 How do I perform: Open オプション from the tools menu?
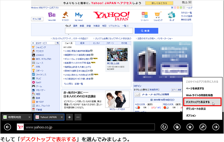coord(191,116)
